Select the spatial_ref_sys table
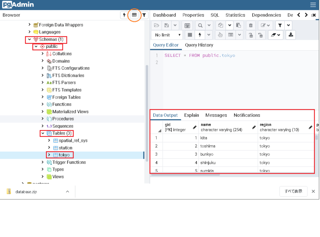This screenshot has width=320, height=237. 73,141
